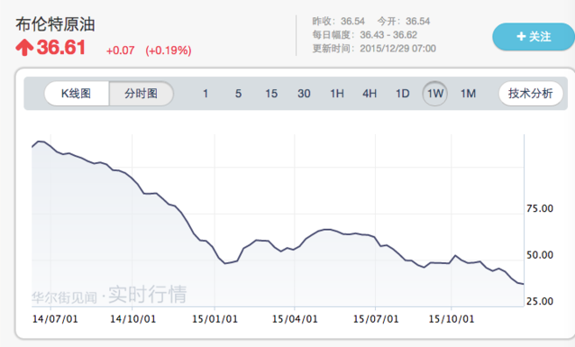Click the current price 36.61

[x=61, y=48]
